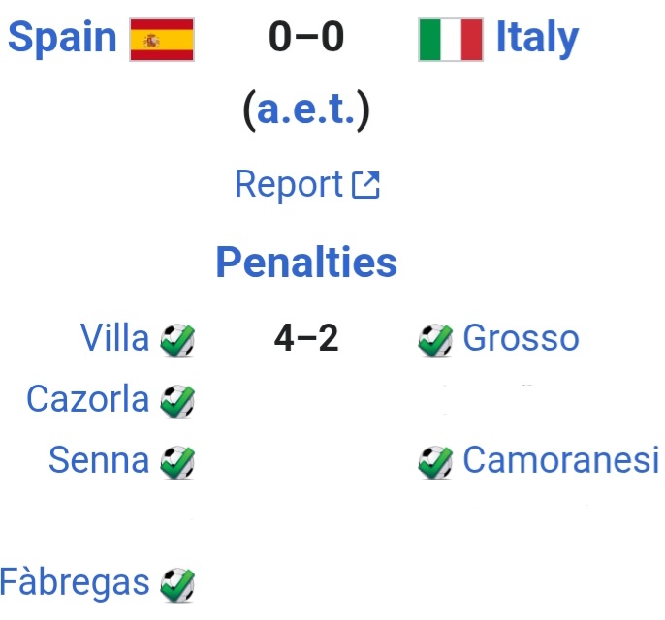Click the scored penalty icon beside Fàbregas
Image resolution: width=665 pixels, height=620 pixels.
tap(177, 584)
